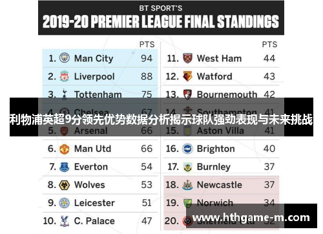Click the Brighton club crest
This screenshot has width=323, height=234.
(x=187, y=149)
